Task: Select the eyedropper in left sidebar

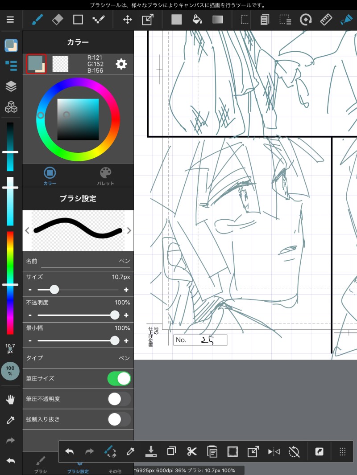Action: (10, 420)
